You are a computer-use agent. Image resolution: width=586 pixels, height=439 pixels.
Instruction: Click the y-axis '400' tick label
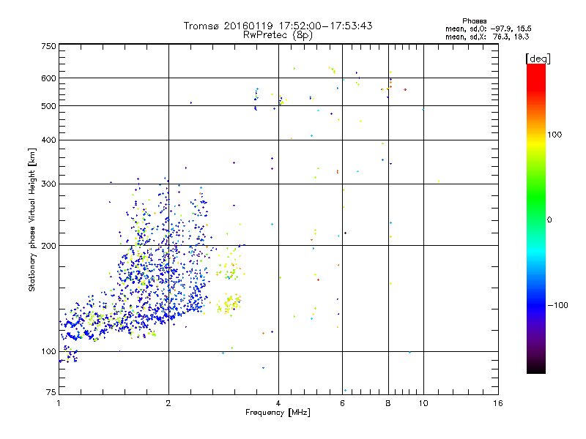[x=48, y=140]
